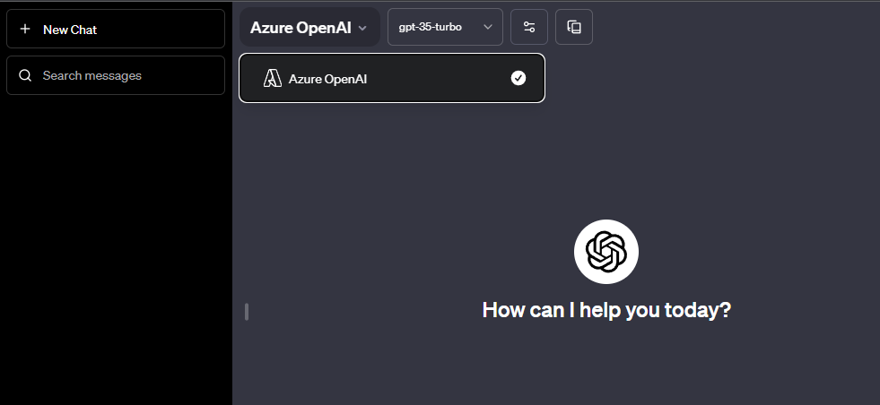Open the presets icon next to settings
The image size is (880, 405).
[574, 27]
